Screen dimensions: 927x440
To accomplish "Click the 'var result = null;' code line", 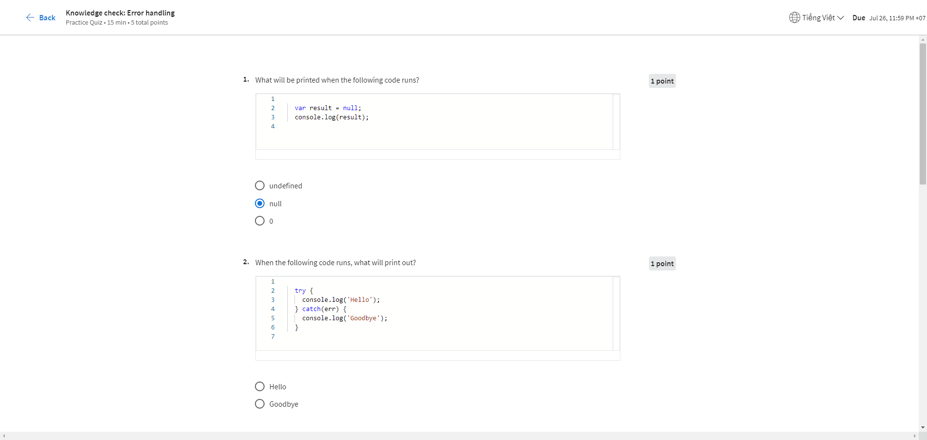I will coord(328,108).
